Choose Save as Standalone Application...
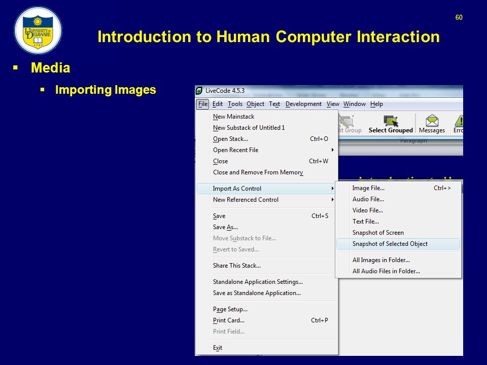487x365 pixels. (267, 293)
